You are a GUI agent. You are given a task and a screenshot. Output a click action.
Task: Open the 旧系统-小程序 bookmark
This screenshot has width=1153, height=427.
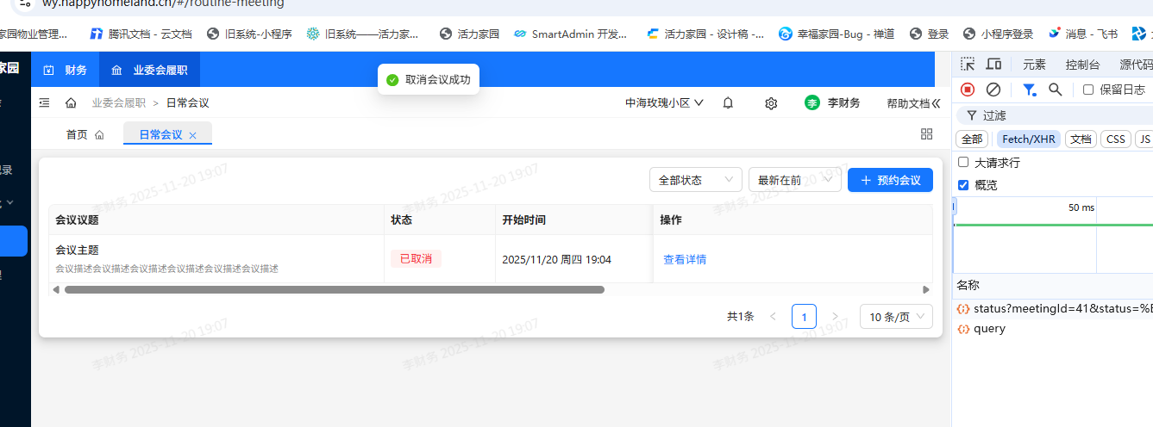click(x=249, y=34)
